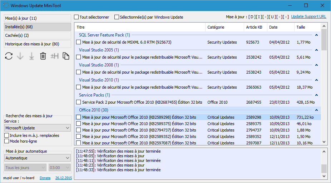The width and height of the screenshot is (331, 183).
Task: Click log panel scrollbar down arrow
Action: pos(324,176)
